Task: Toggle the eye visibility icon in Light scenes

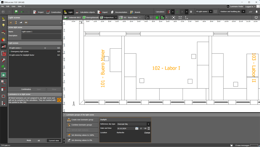Action: click(x=26, y=23)
